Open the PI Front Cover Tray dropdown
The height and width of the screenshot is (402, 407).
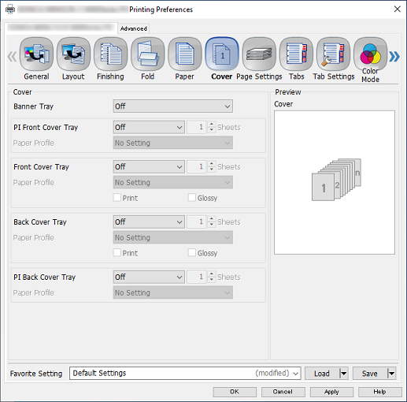pyautogui.click(x=149, y=127)
